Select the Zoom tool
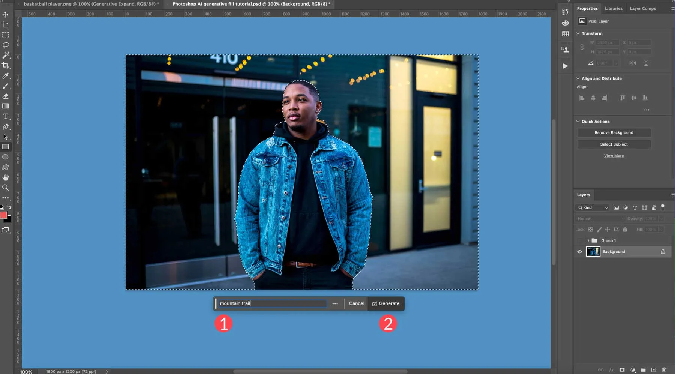Viewport: 675px width, 374px height. coord(5,188)
